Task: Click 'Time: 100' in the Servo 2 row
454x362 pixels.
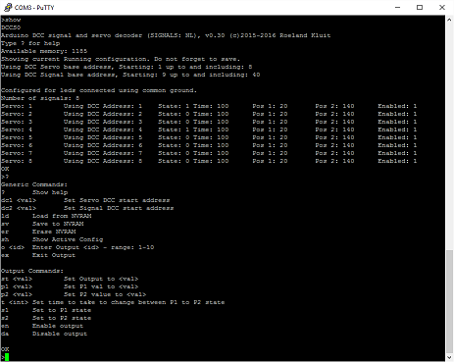Action: [211, 114]
